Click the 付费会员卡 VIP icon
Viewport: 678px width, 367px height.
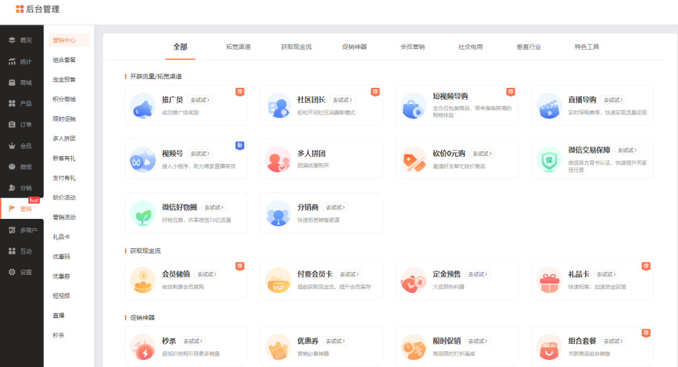[x=278, y=280]
